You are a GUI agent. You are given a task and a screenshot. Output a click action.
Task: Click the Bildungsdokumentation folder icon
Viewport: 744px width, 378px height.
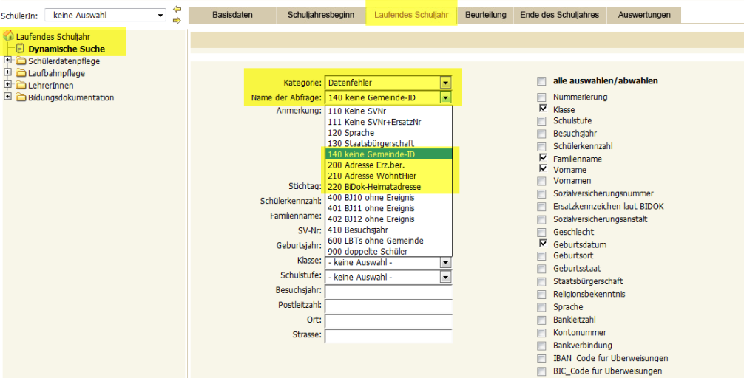(21, 97)
